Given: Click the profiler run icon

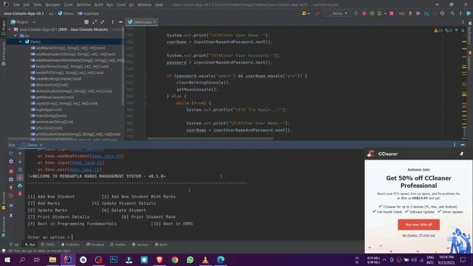Looking at the screenshot, I should [379, 13].
